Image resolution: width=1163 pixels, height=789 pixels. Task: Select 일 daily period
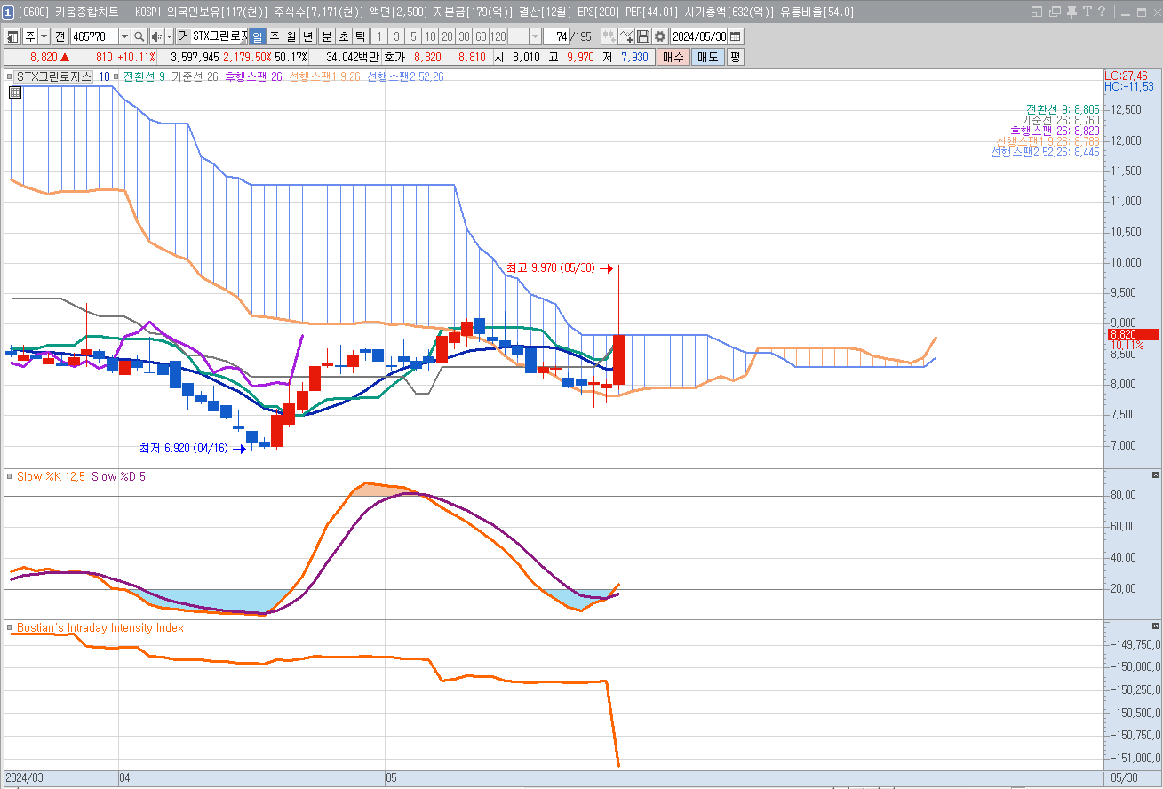[257, 36]
